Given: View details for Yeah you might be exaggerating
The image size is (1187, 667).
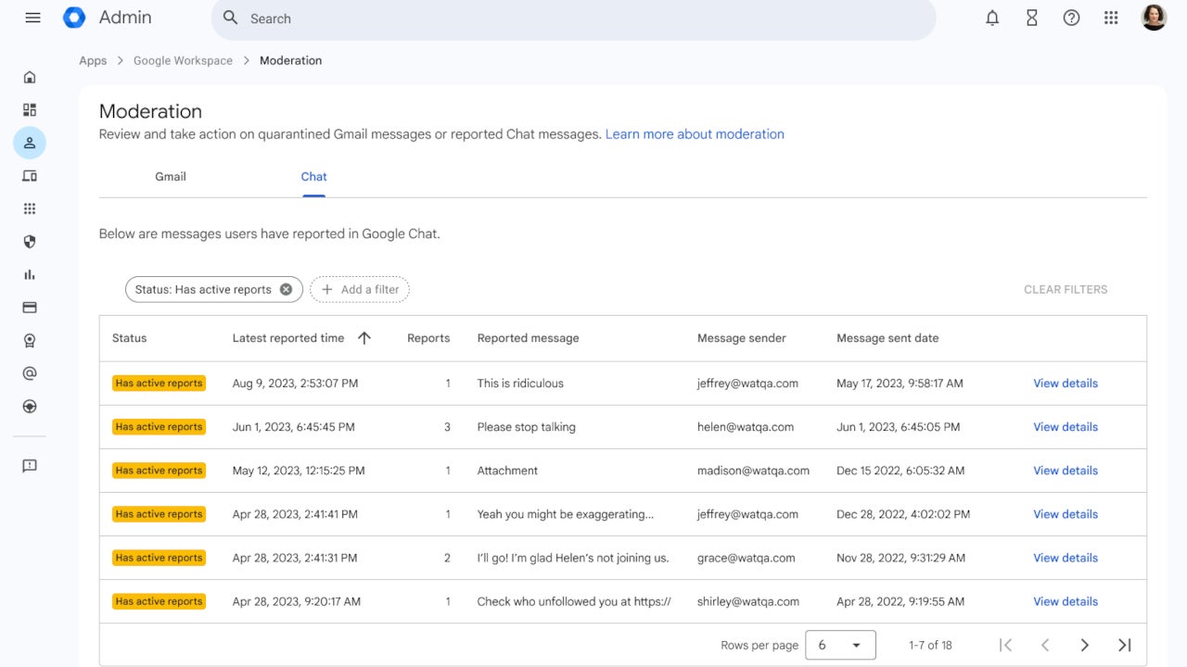Looking at the screenshot, I should click(x=1066, y=514).
